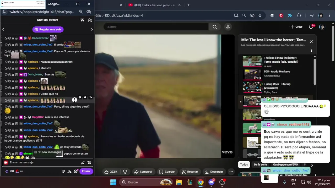Go to next chat banner arrow
This screenshot has height=188, width=335.
(x=92, y=30)
